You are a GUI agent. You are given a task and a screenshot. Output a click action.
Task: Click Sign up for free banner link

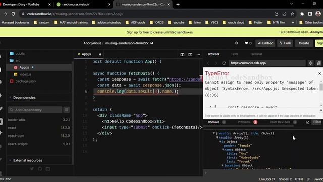point(159,32)
